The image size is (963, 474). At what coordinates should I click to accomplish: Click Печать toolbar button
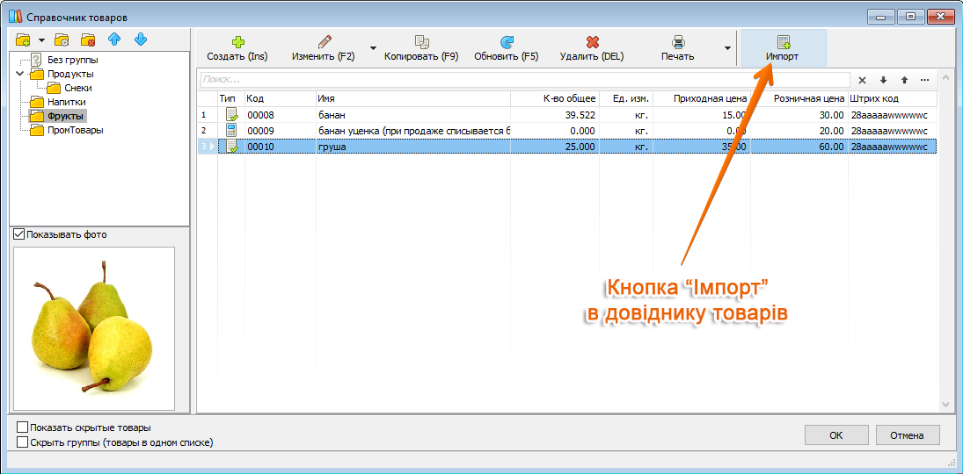677,48
